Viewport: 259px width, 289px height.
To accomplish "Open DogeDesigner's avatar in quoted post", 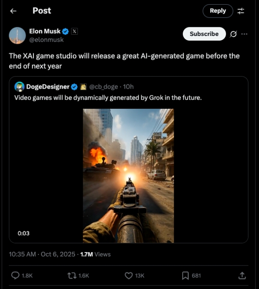I will pos(19,87).
